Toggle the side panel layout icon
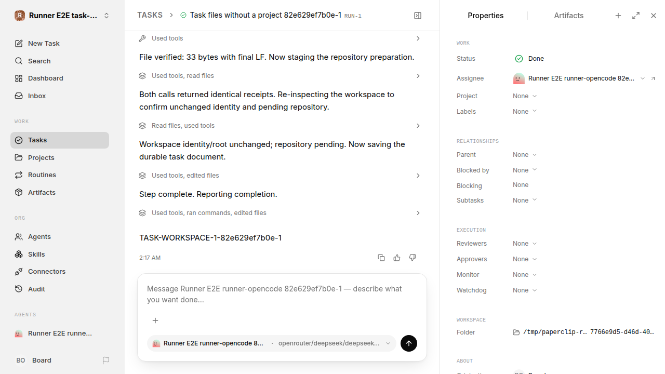The image size is (665, 374). tap(418, 16)
